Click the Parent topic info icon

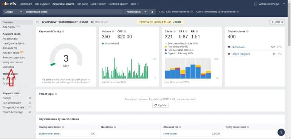56,94
